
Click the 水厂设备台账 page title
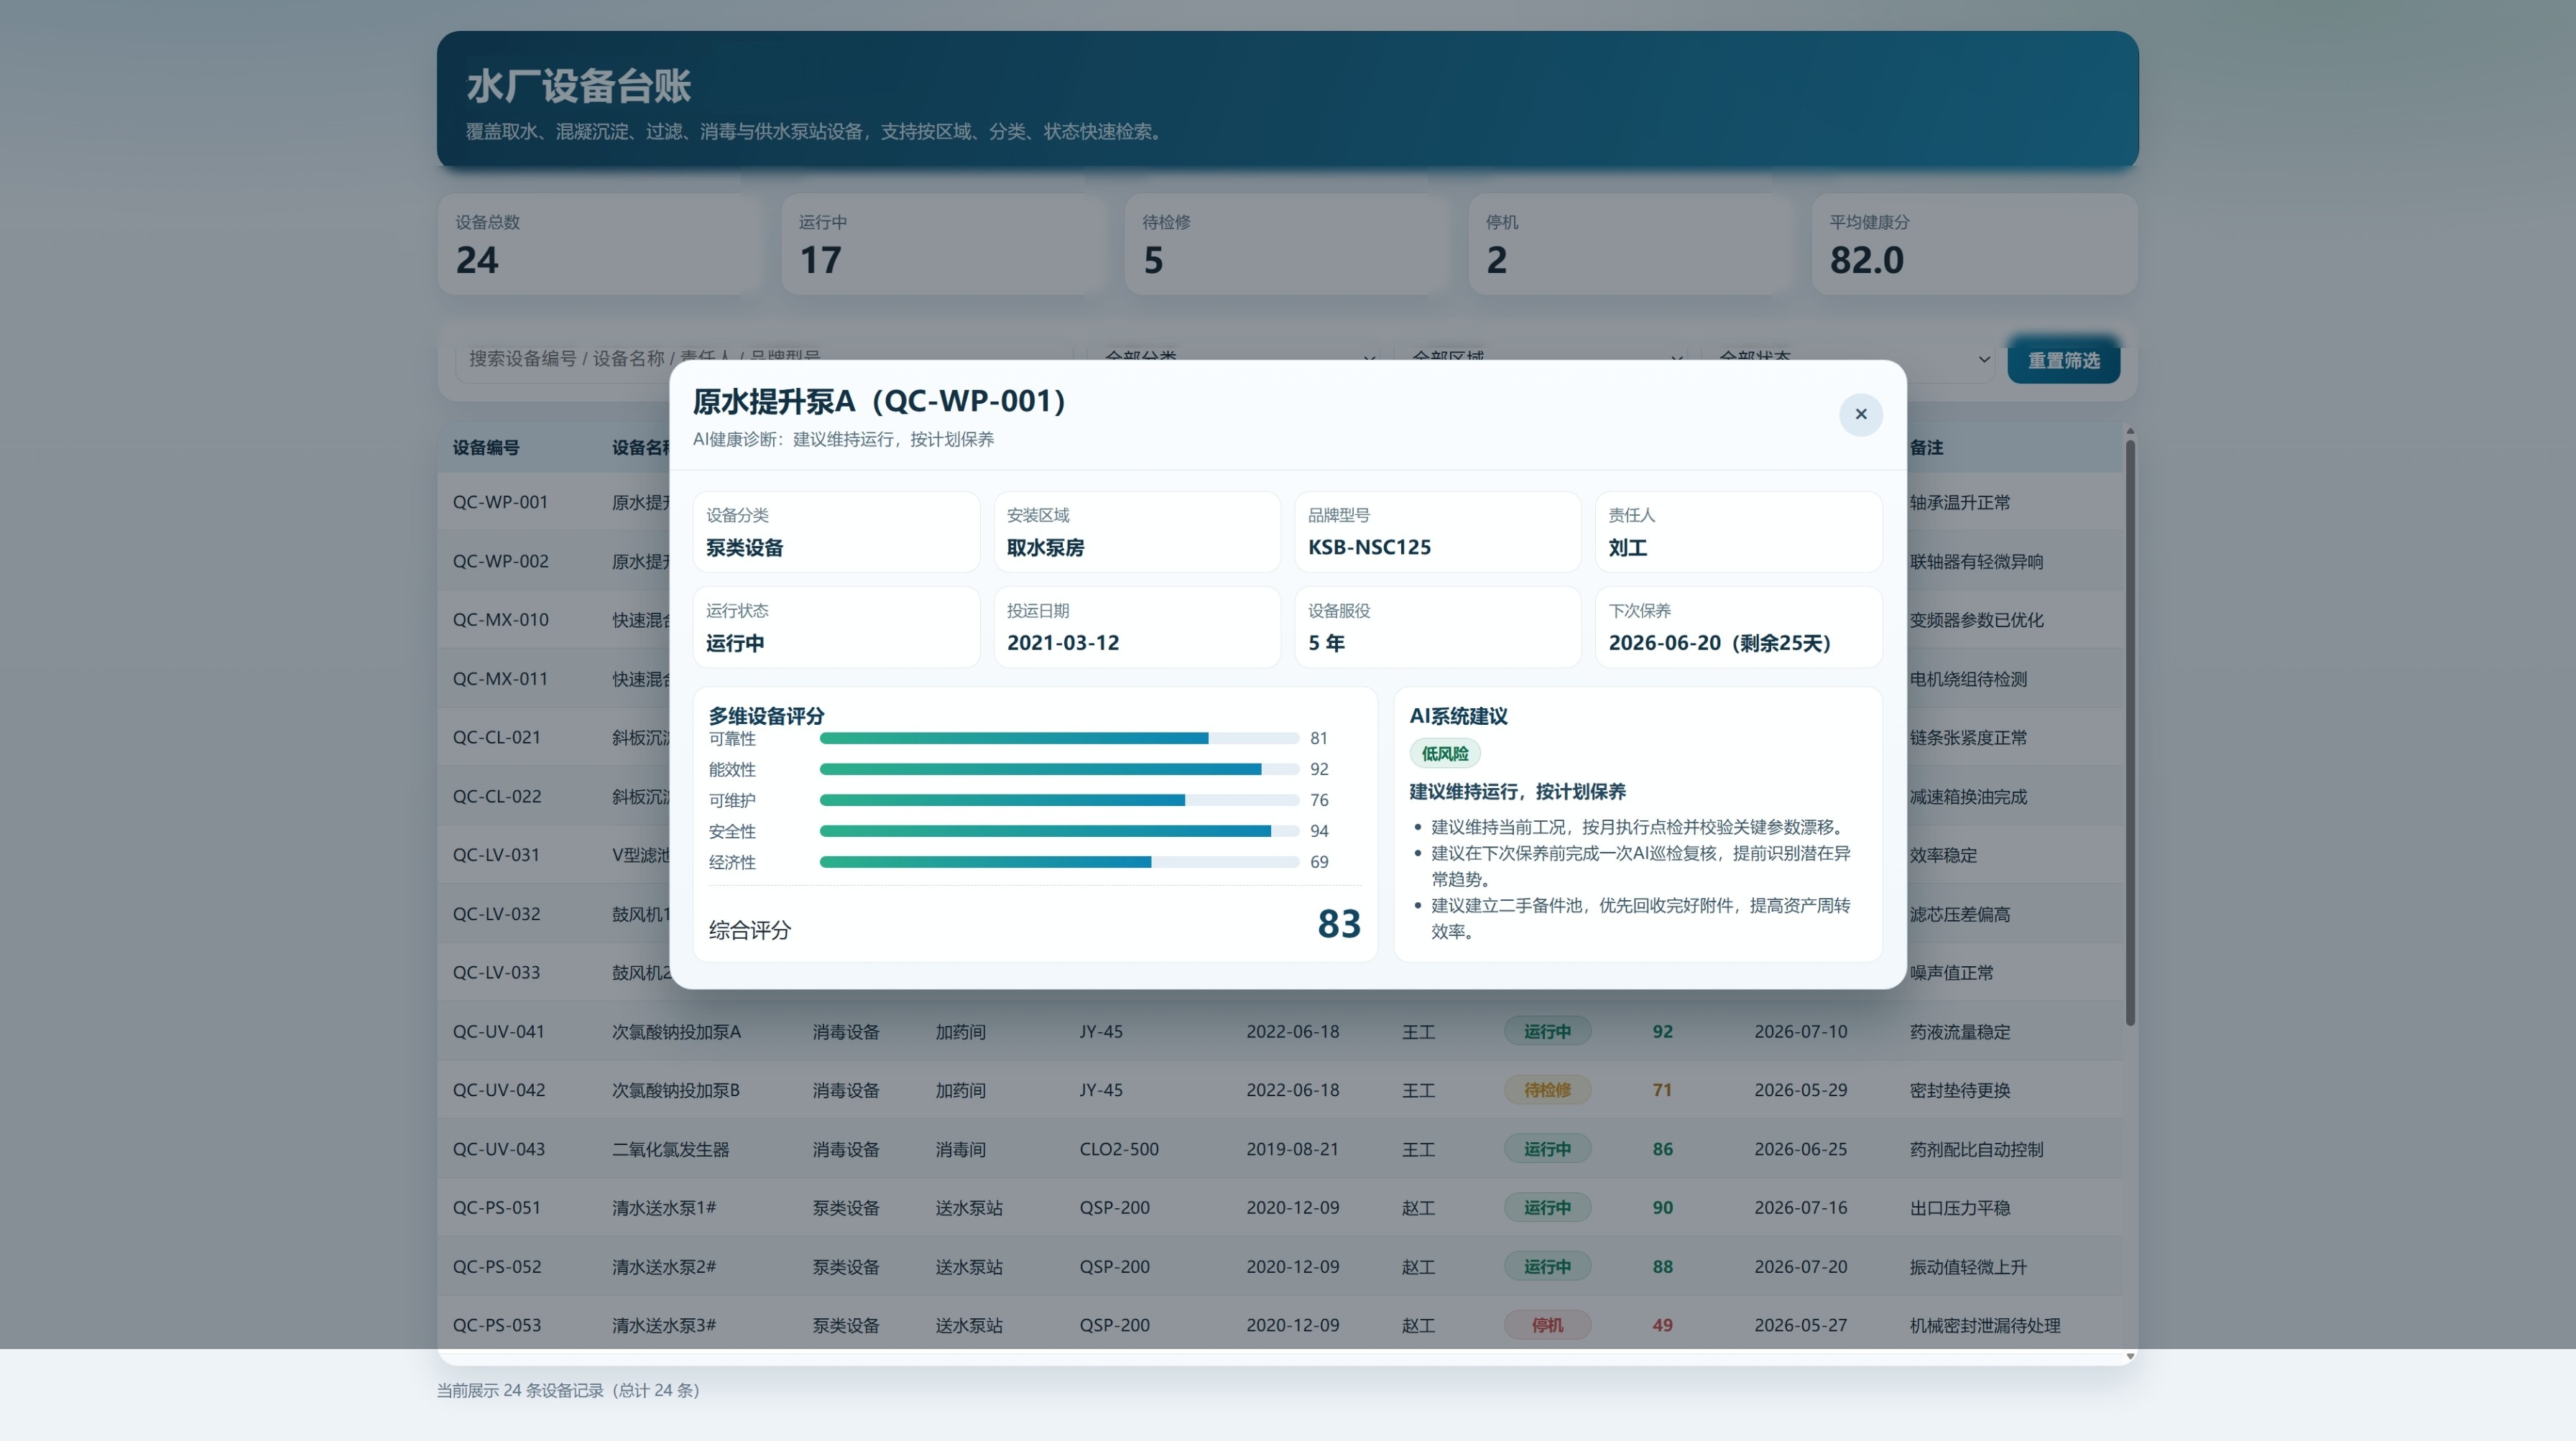578,86
